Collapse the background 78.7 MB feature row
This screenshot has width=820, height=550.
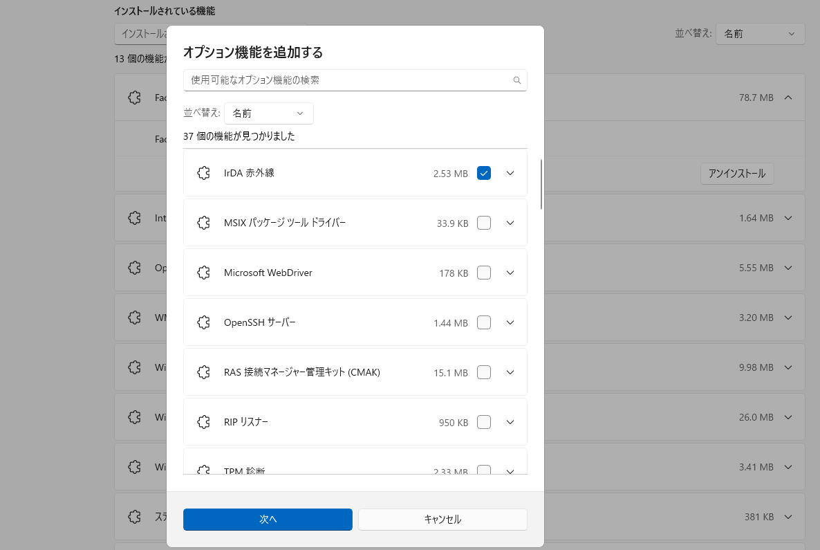click(x=788, y=98)
